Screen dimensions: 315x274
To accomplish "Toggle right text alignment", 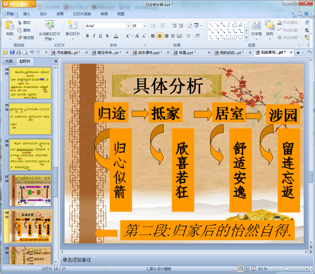I will (x=166, y=36).
